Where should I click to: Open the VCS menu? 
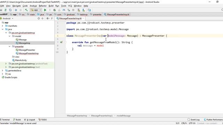70,6
